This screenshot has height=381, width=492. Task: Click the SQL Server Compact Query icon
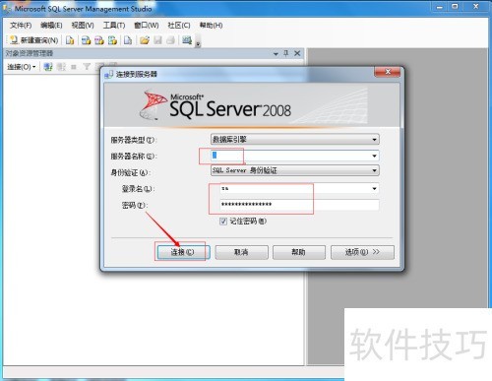coord(128,40)
